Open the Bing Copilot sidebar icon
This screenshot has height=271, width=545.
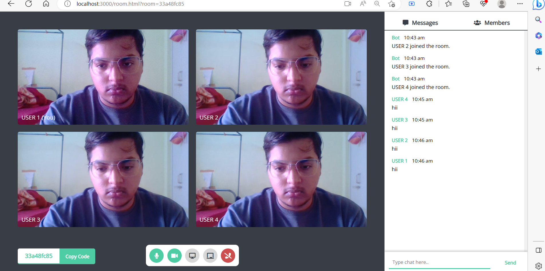coord(538,5)
